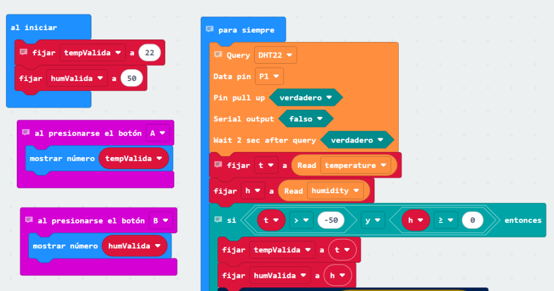Open comment icon on 'fijar tempValida a 22' block

click(23, 52)
